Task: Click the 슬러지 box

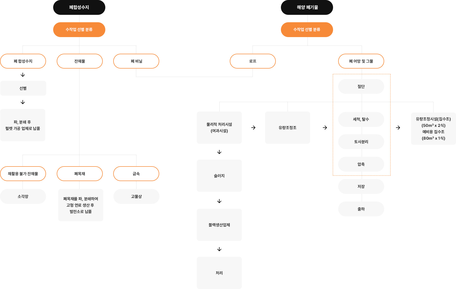Action: click(x=219, y=176)
